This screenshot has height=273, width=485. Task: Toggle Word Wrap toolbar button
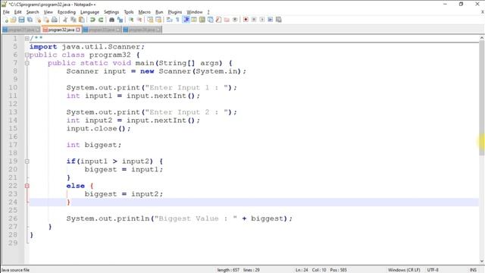(x=169, y=20)
